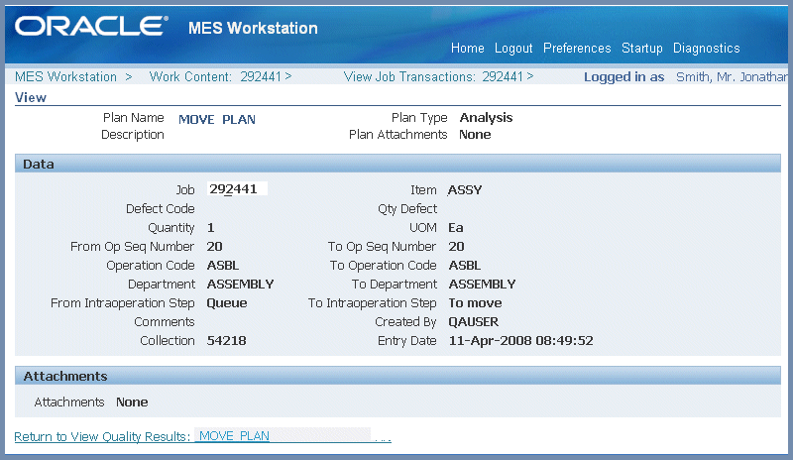Select the Qty Defect label

(407, 209)
